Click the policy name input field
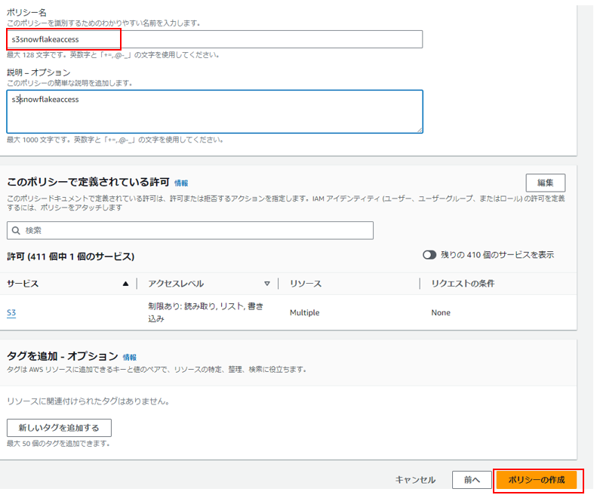Screen dimensions: 597x495 click(215, 39)
